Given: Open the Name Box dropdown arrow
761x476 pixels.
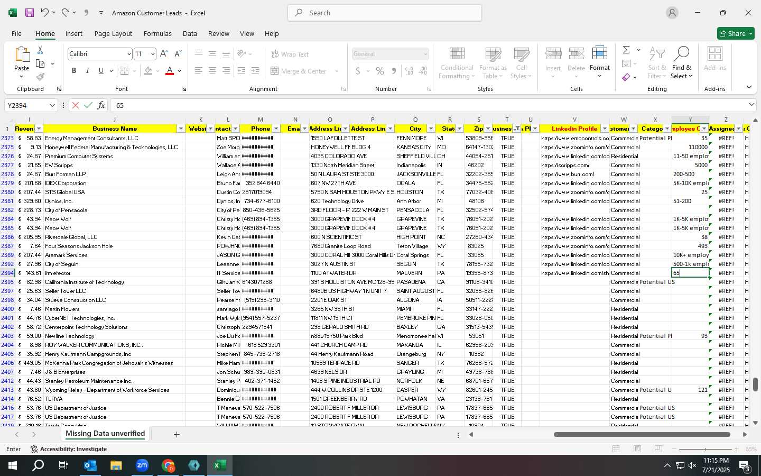Looking at the screenshot, I should (x=52, y=105).
